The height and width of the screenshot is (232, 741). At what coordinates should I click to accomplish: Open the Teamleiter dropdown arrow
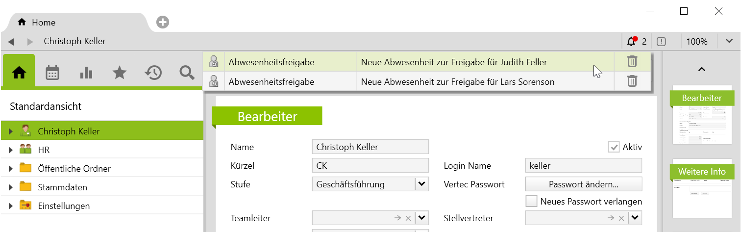[x=421, y=218]
